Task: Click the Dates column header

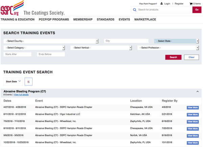Action: pyautogui.click(x=7, y=101)
